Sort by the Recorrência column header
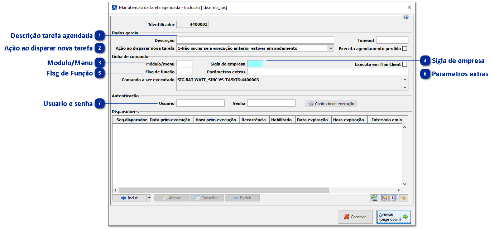Image resolution: width=494 pixels, height=229 pixels. (254, 120)
